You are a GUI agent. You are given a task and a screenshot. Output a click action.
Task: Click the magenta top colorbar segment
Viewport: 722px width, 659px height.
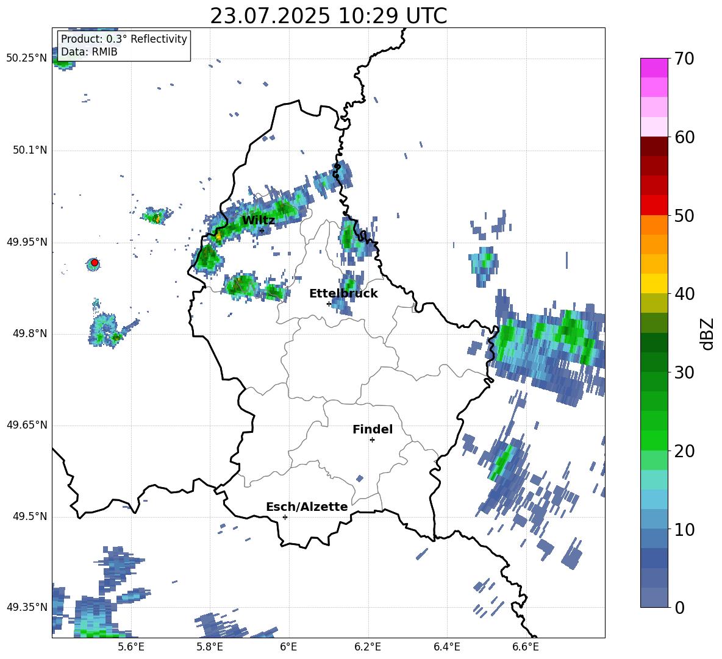pos(654,68)
